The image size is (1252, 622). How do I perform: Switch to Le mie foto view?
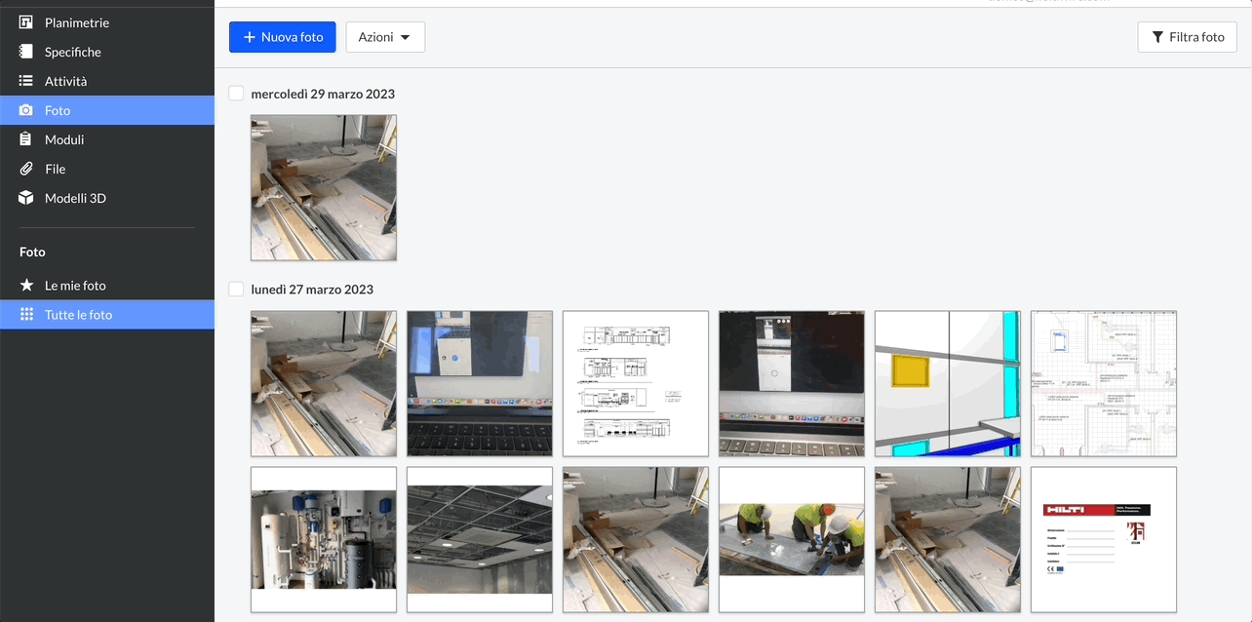(78, 285)
